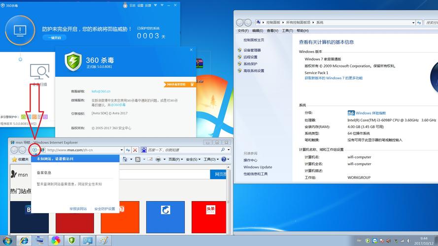Open the 安全(S) safety menu in IE
The height and width of the screenshot is (246, 438).
(193, 159)
